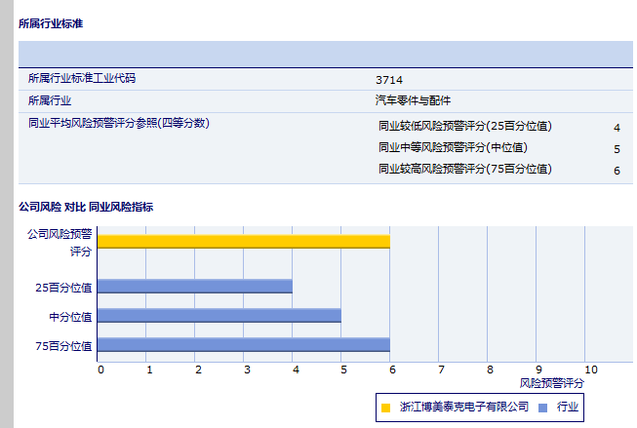The image size is (637, 428).
Task: Click the 中分位值 y-axis label
Action: pyautogui.click(x=70, y=317)
